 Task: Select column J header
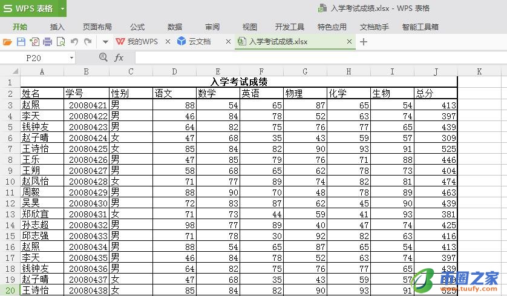[x=436, y=71]
